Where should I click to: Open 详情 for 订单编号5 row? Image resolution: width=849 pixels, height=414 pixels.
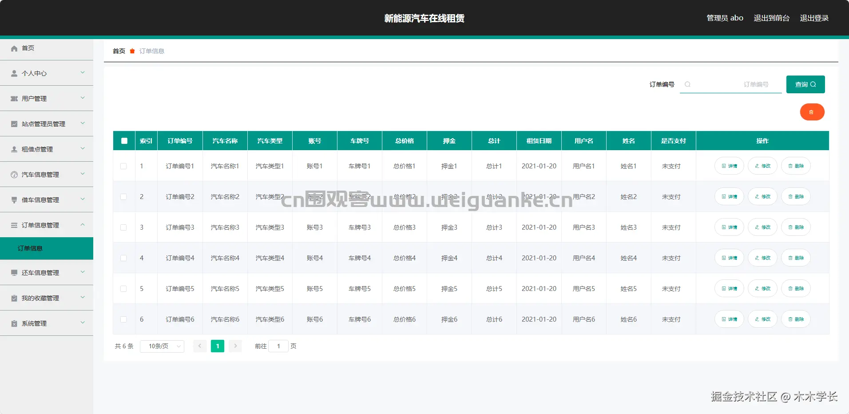click(x=729, y=289)
